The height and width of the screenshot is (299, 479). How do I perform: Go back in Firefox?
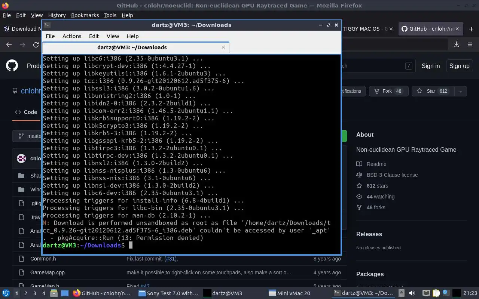pyautogui.click(x=9, y=44)
